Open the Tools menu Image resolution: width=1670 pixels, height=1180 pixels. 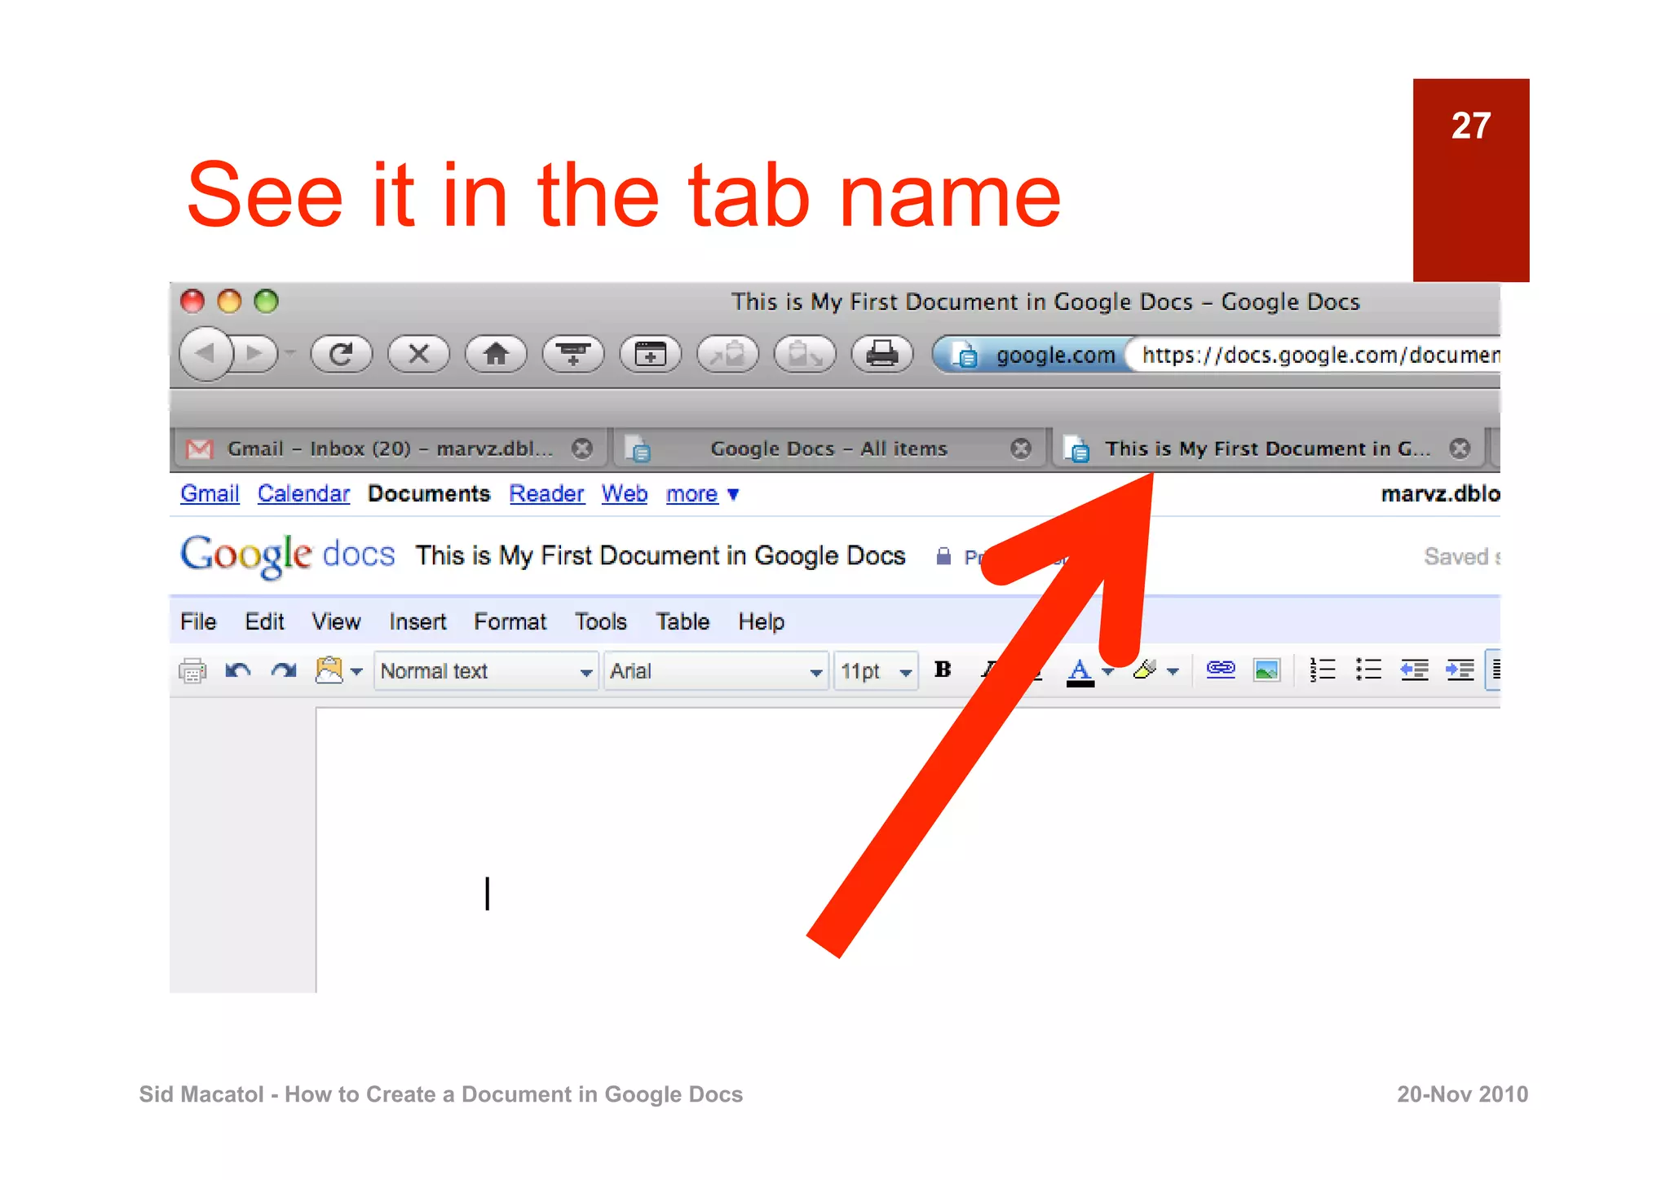601,622
